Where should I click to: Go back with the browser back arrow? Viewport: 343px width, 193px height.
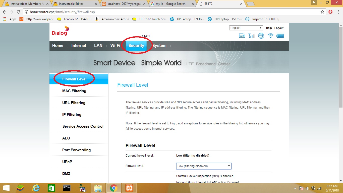coord(5,12)
